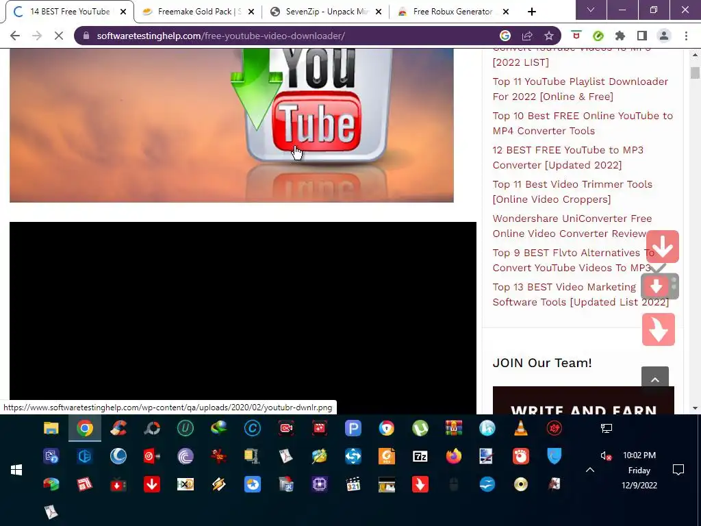Launch IObit Uninstaller green U icon
The width and height of the screenshot is (701, 526).
coord(185,428)
